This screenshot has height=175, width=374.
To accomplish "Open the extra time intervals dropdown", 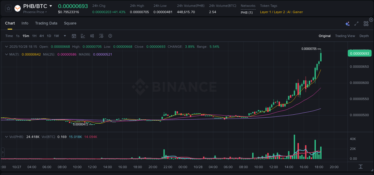I will (64, 36).
